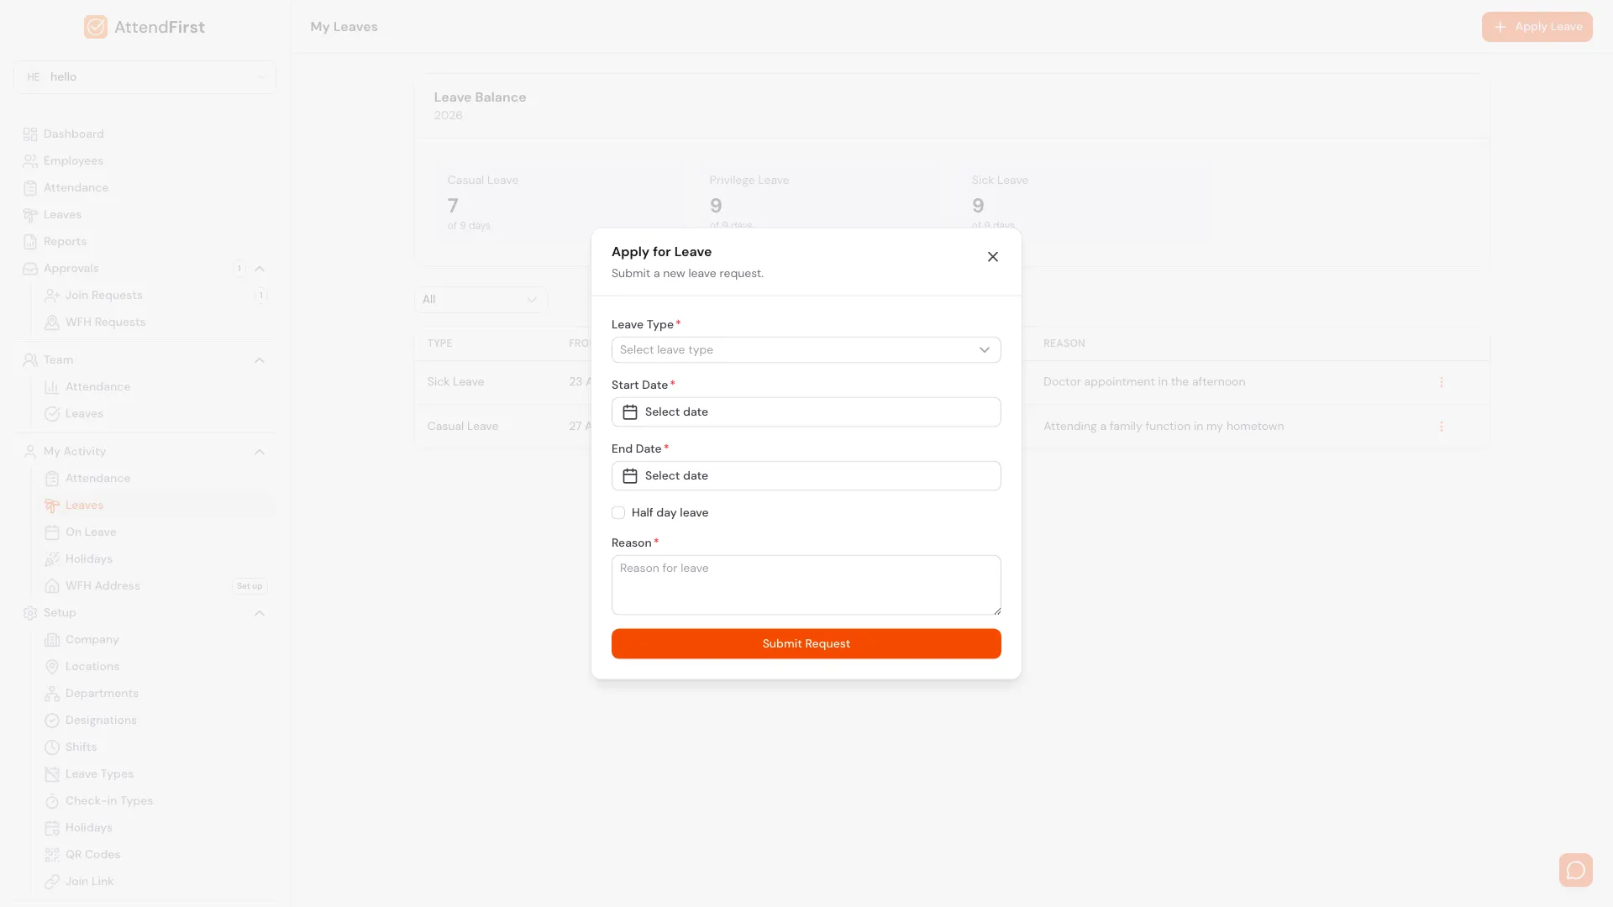Open the hello workspace switcher
The height and width of the screenshot is (907, 1613).
pyautogui.click(x=144, y=76)
